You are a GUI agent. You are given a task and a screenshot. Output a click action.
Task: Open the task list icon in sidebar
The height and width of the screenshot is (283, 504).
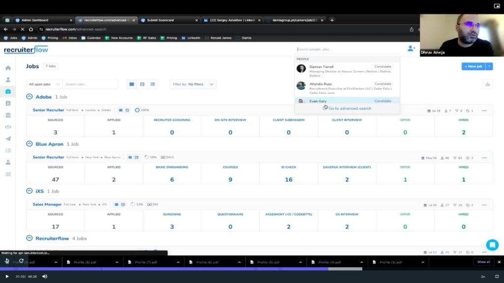pyautogui.click(x=8, y=150)
